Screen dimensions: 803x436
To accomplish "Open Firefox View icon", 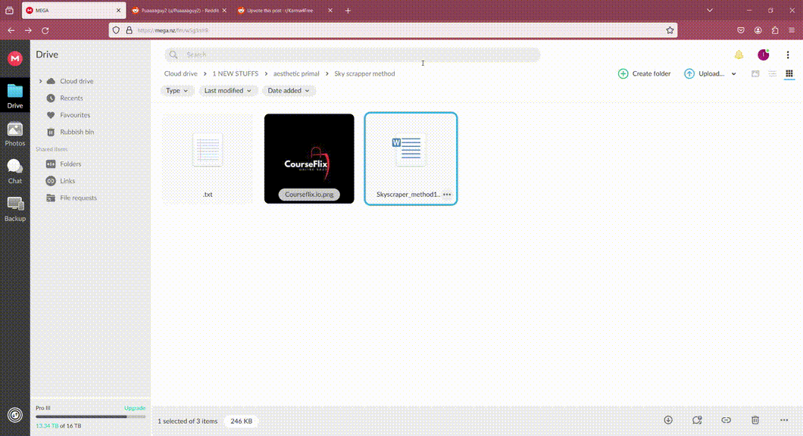I will tap(9, 11).
